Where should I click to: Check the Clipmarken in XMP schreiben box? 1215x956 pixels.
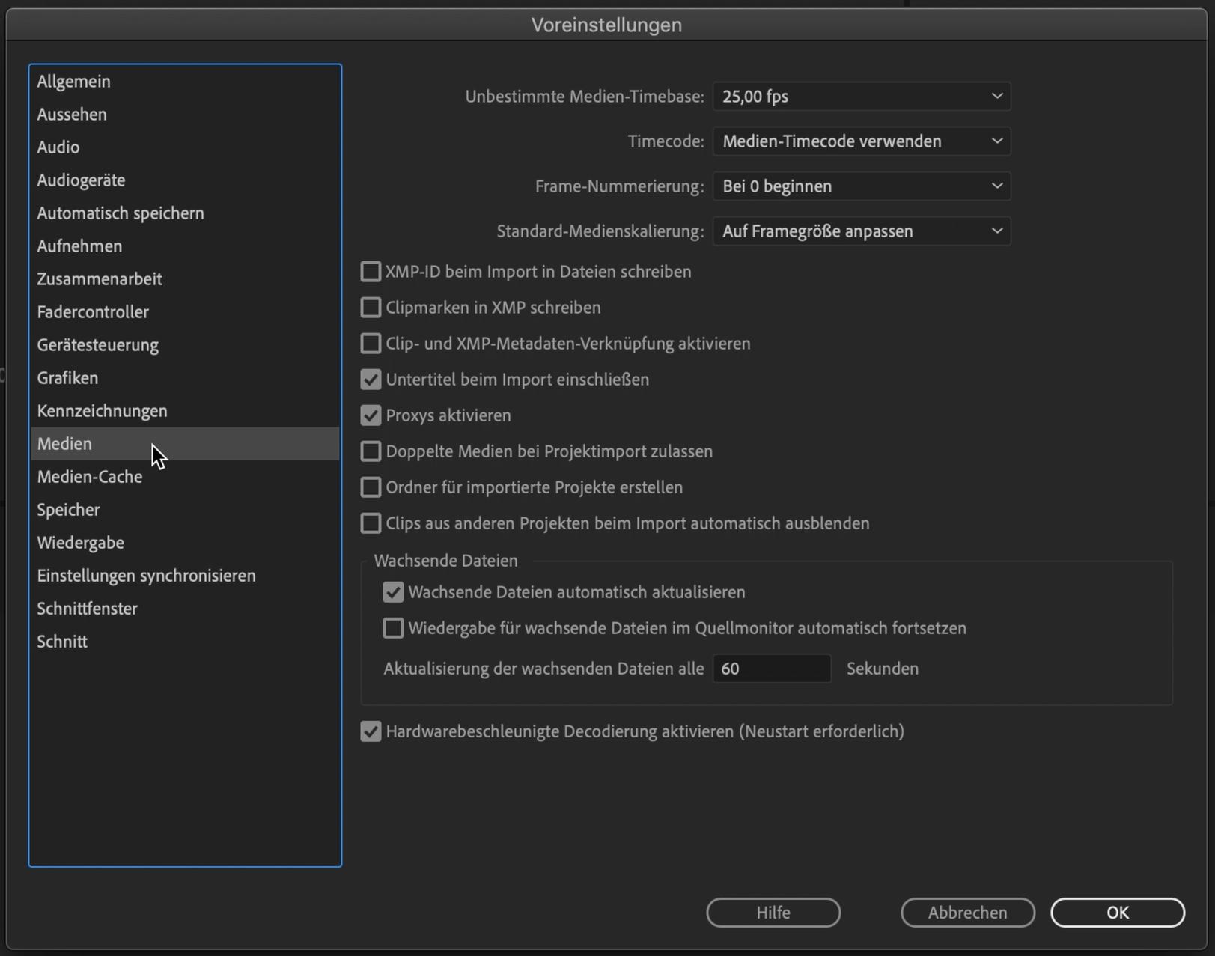tap(371, 308)
